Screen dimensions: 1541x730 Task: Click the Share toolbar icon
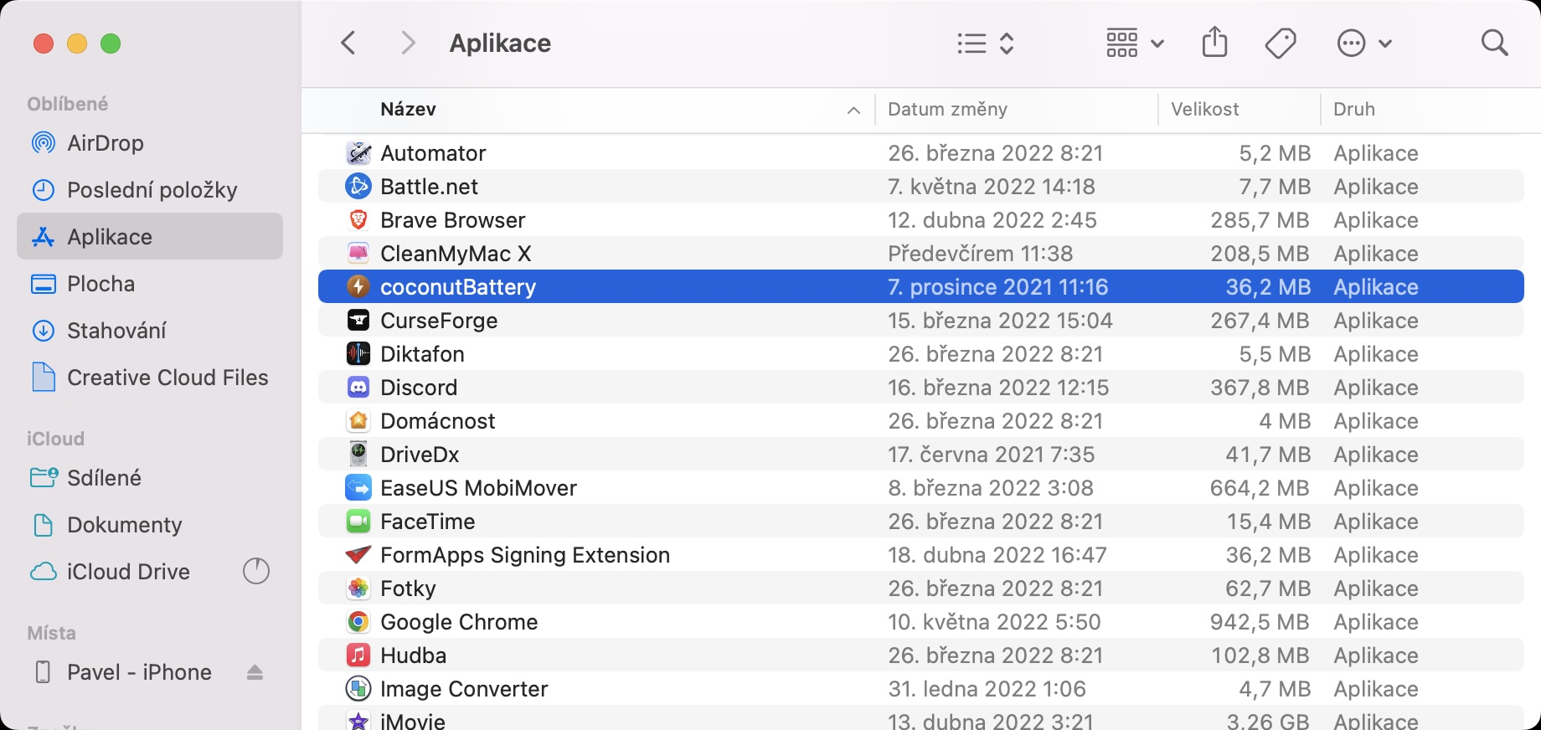point(1214,42)
